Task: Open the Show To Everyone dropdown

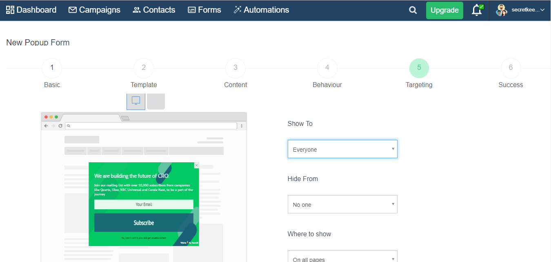Action: tap(342, 149)
